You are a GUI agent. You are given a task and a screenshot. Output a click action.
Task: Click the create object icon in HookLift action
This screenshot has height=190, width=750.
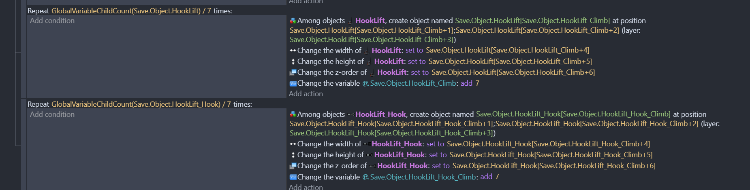click(293, 21)
